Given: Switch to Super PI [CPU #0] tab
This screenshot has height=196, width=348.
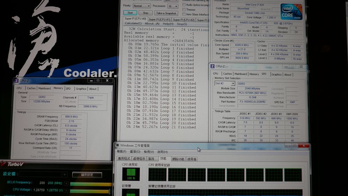Looking at the screenshot, I should click(x=135, y=19).
